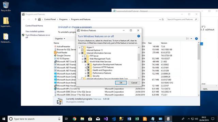Collapse the Internet Information Services node
Screen dimensions: 218x122
click(x=79, y=53)
